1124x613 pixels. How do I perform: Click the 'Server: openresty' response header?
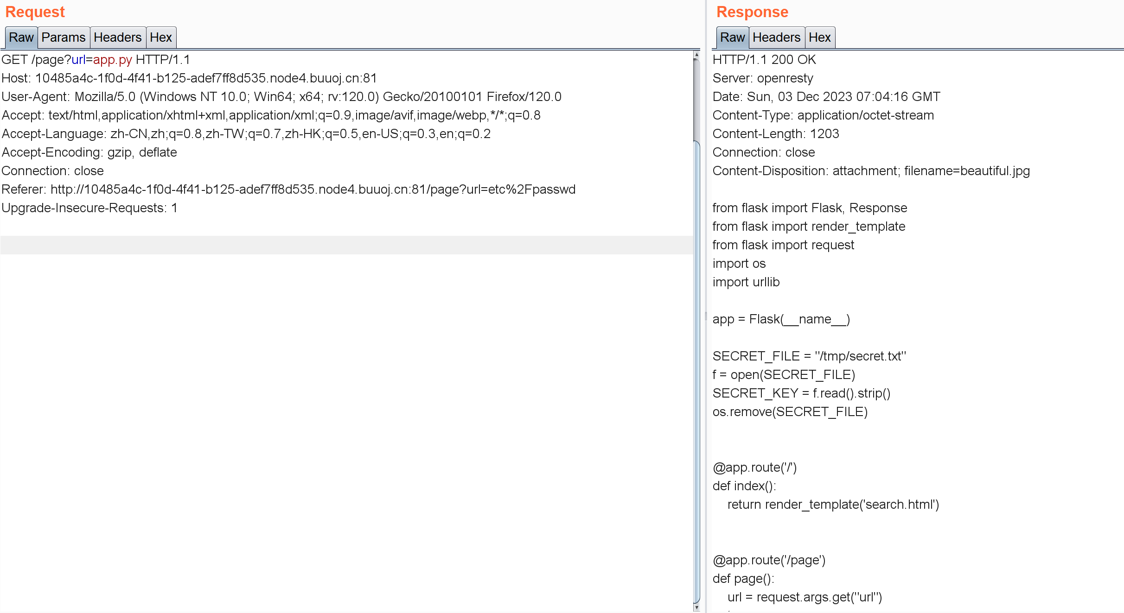(x=763, y=78)
